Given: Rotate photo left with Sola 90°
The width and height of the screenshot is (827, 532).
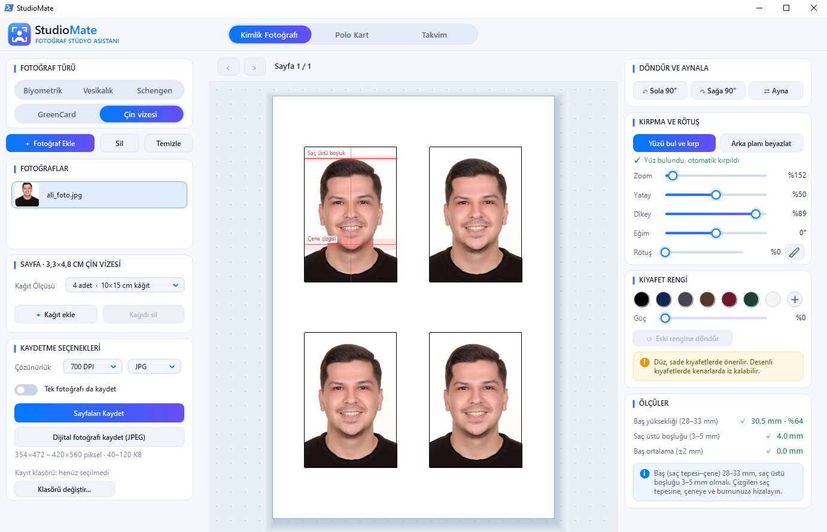Looking at the screenshot, I should click(659, 91).
